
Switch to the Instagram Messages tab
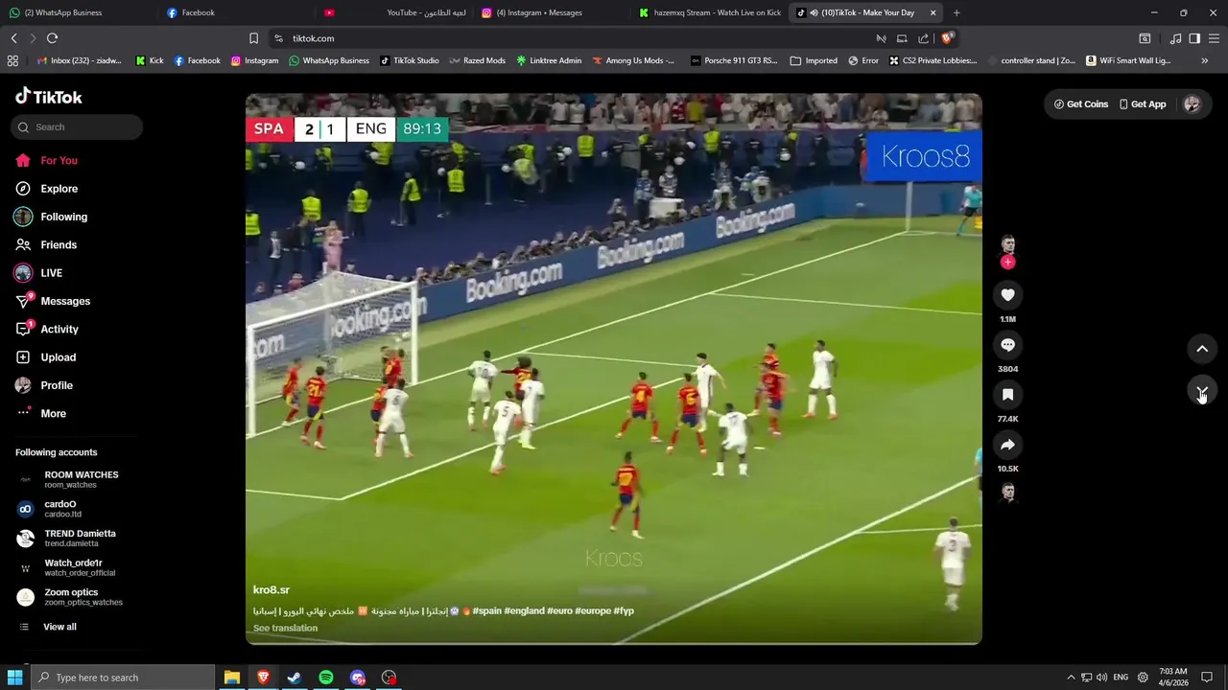click(551, 12)
